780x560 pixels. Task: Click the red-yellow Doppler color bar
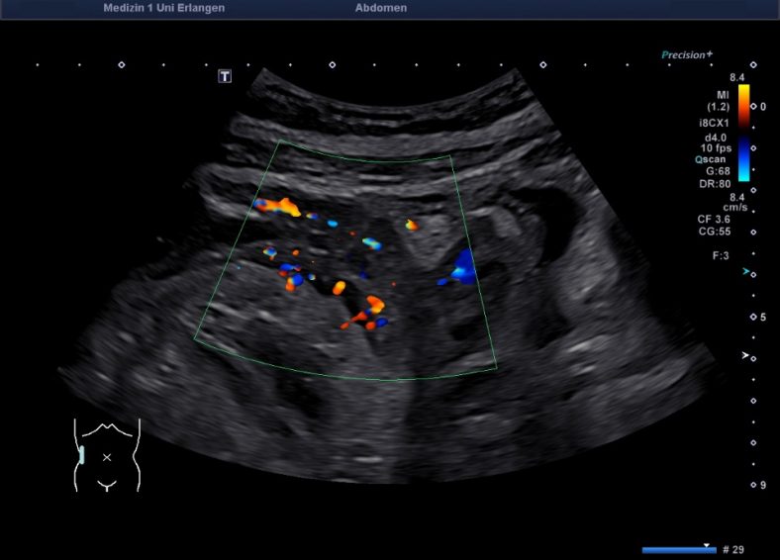[743, 103]
